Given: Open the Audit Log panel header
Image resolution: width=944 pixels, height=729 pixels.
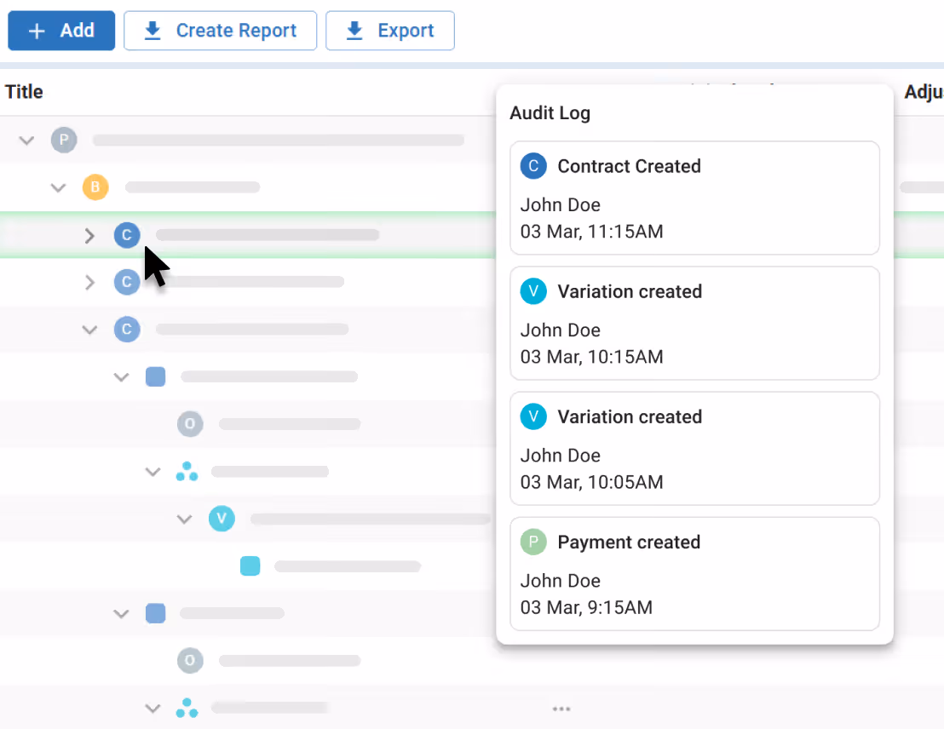Looking at the screenshot, I should tap(550, 112).
